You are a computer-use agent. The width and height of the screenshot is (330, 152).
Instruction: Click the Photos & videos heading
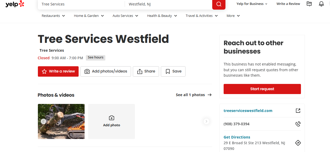tap(56, 95)
